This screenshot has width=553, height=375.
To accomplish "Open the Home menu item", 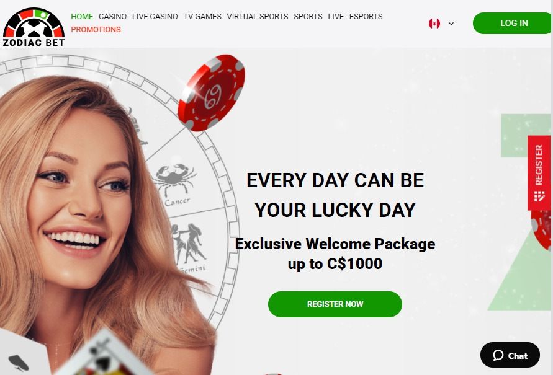I will pos(82,17).
